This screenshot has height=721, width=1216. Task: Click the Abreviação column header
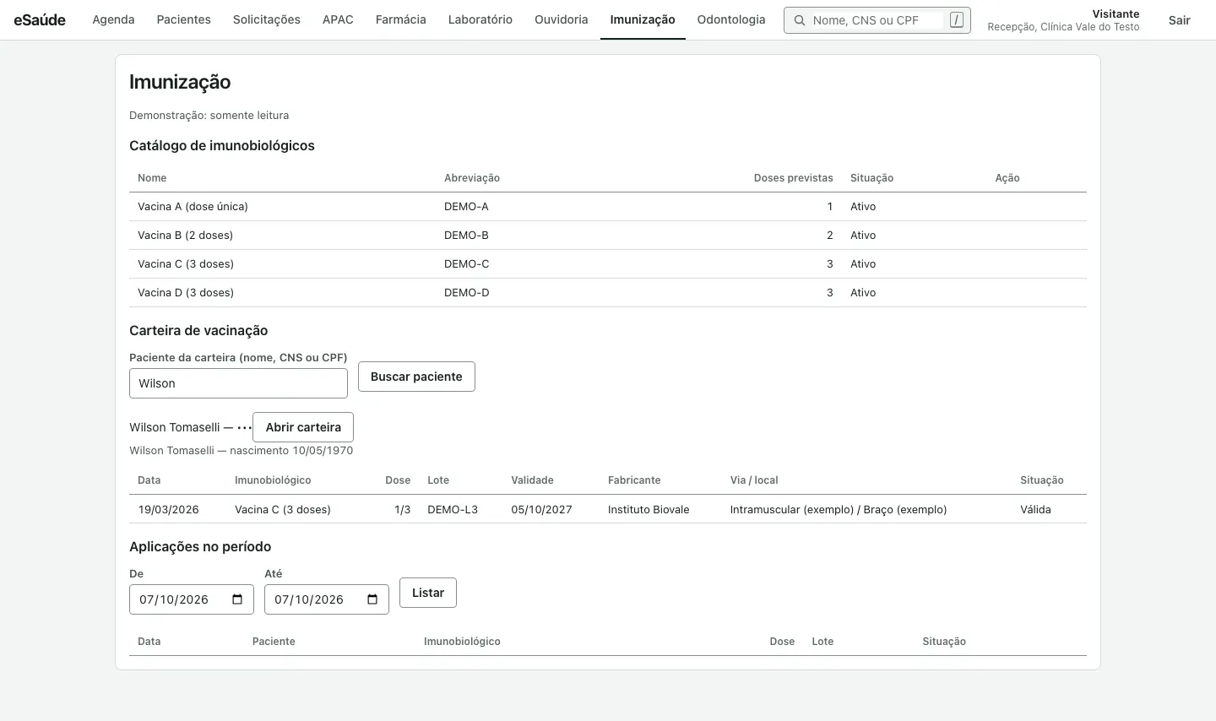point(472,178)
